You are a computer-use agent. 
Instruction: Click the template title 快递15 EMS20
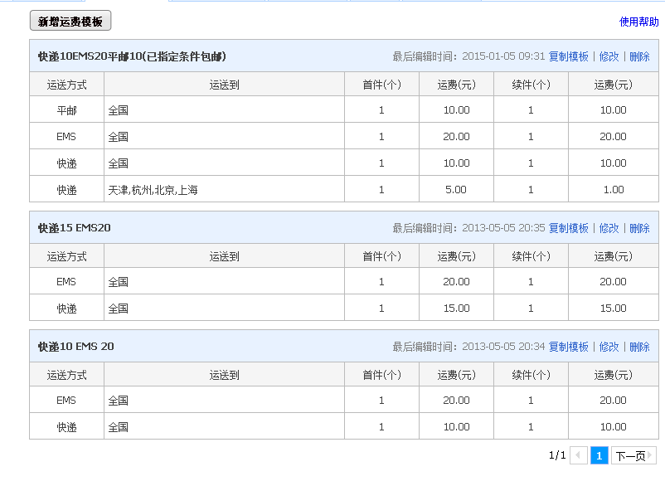[75, 228]
